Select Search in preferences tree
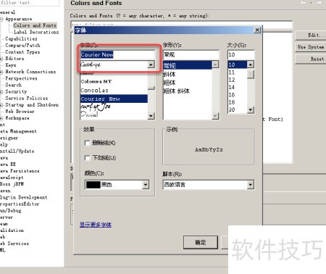The height and width of the screenshot is (274, 326). tap(14, 85)
